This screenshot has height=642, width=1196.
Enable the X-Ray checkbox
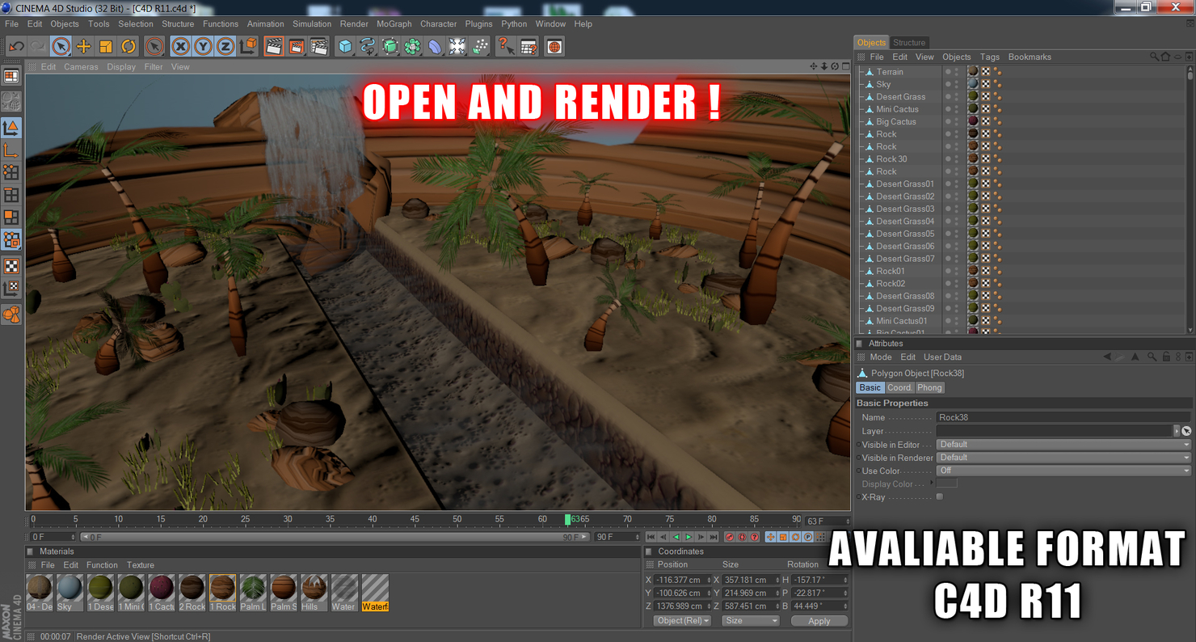pyautogui.click(x=940, y=497)
